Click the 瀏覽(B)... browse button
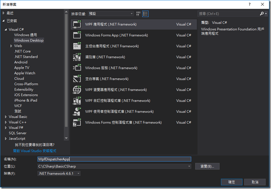 207,166
